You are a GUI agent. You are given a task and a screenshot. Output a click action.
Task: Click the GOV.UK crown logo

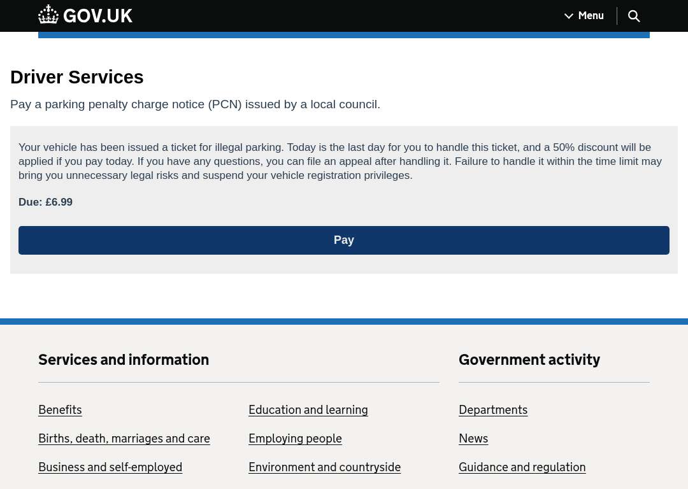(48, 15)
